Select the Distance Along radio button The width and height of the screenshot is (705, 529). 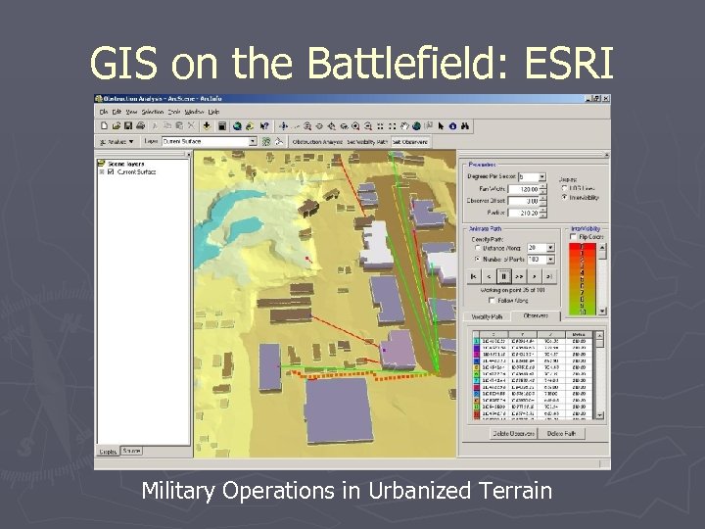click(x=478, y=248)
